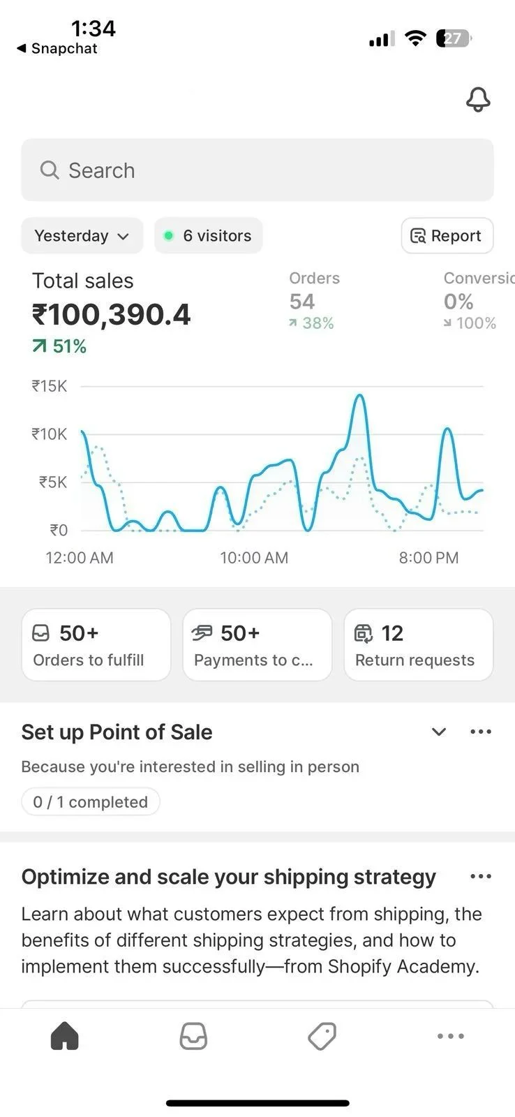Open shipping strategy card options menu
This screenshot has height=1117, width=515.
(x=481, y=876)
